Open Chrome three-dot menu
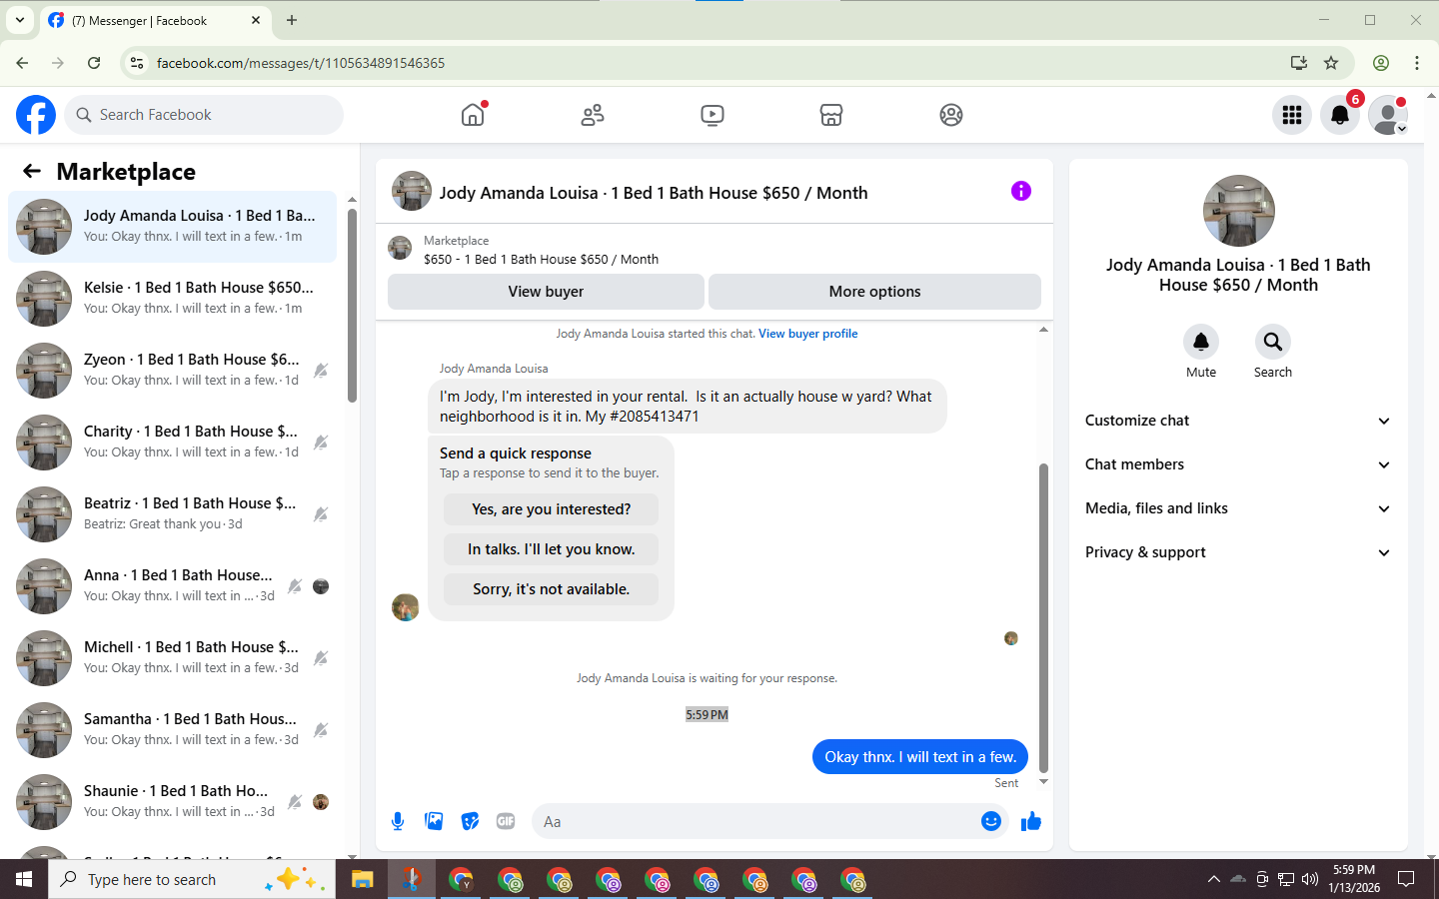Viewport: 1439px width, 899px height. pyautogui.click(x=1417, y=63)
